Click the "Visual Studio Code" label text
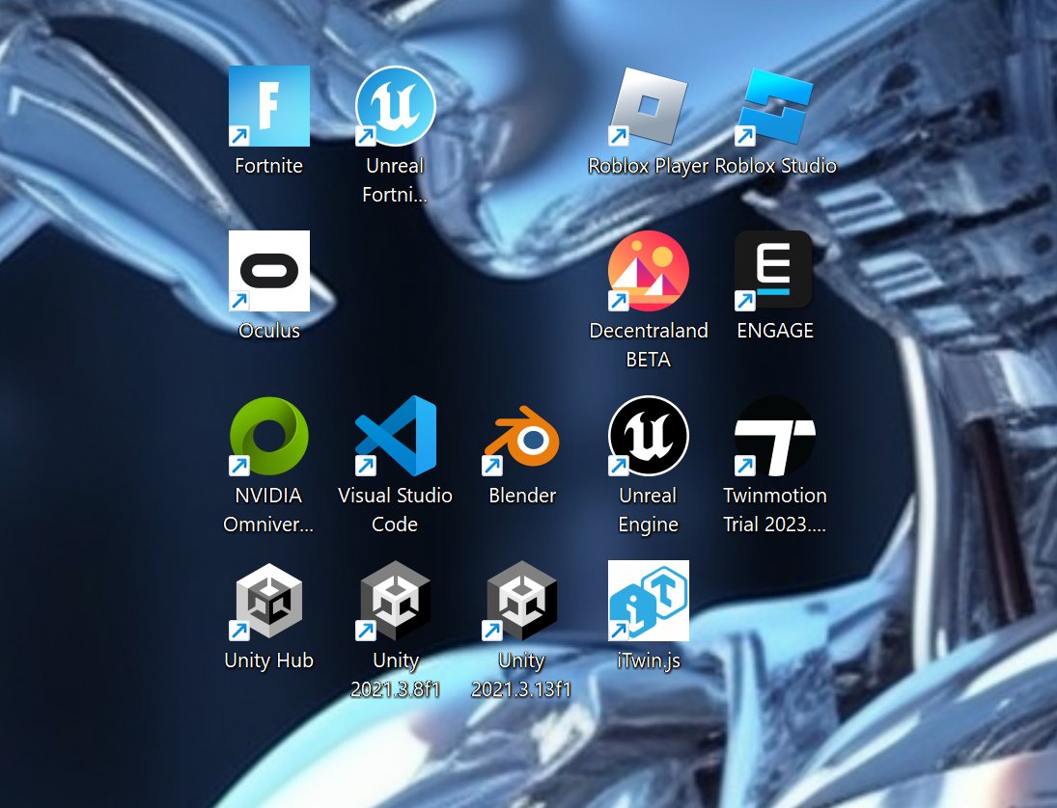The height and width of the screenshot is (808, 1057). tap(395, 510)
